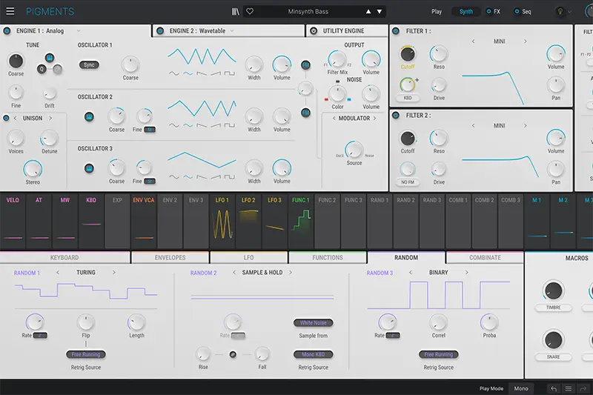Screen dimensions: 593x395
Task: Switch to the Envelopes tab
Action: [170, 258]
